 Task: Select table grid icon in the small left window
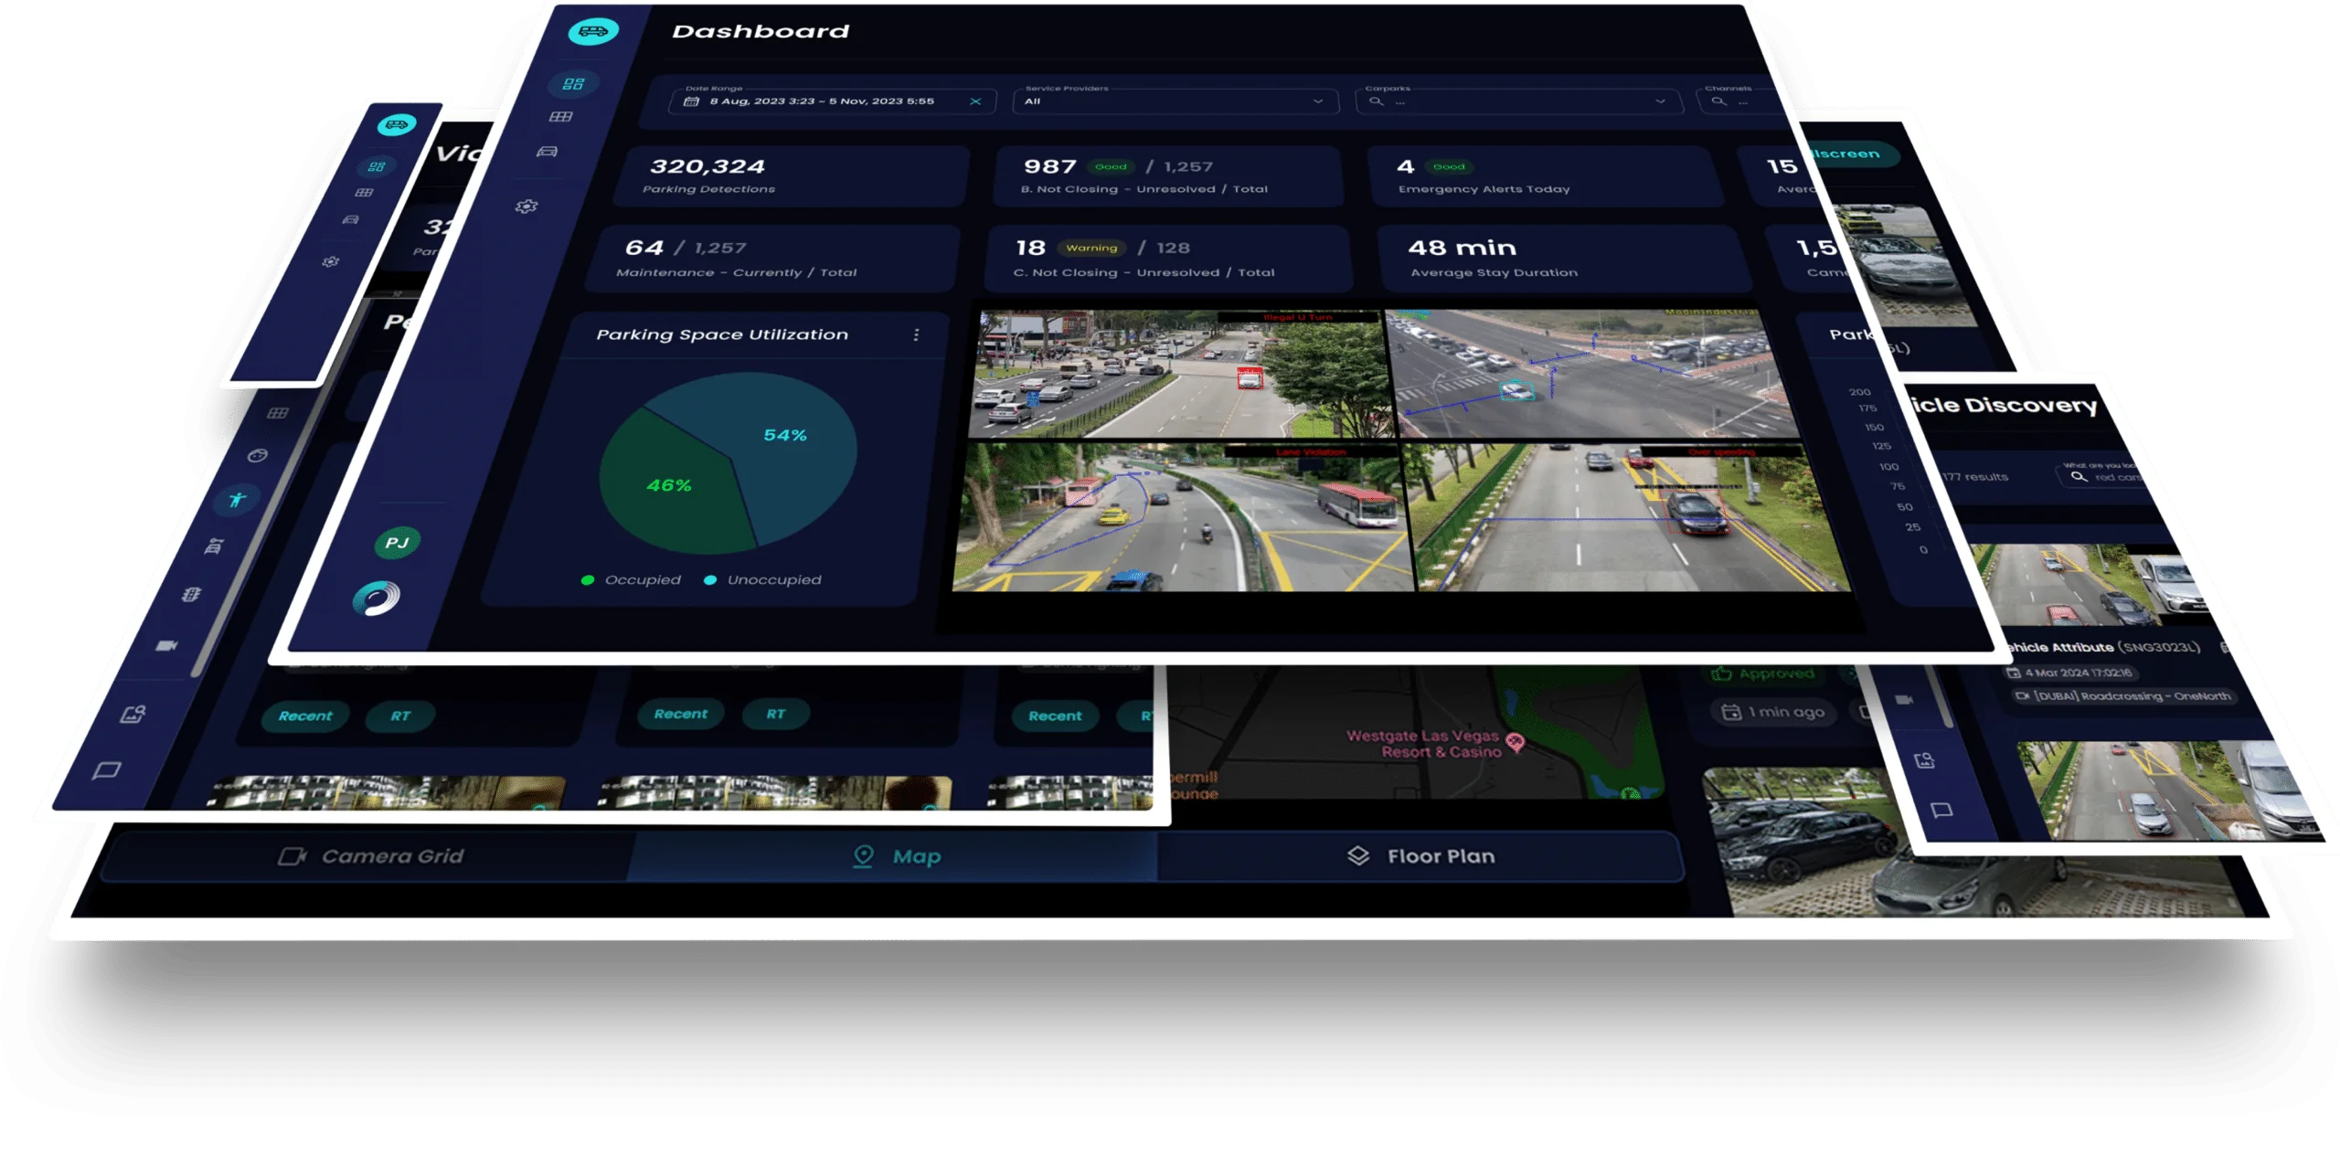click(x=364, y=192)
